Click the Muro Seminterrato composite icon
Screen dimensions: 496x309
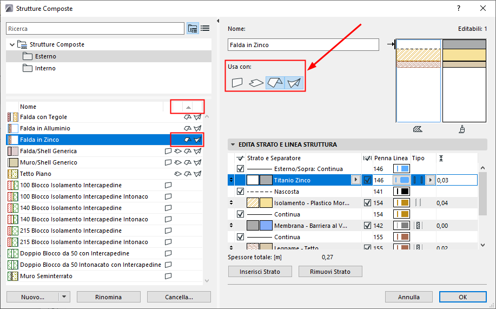coord(12,276)
